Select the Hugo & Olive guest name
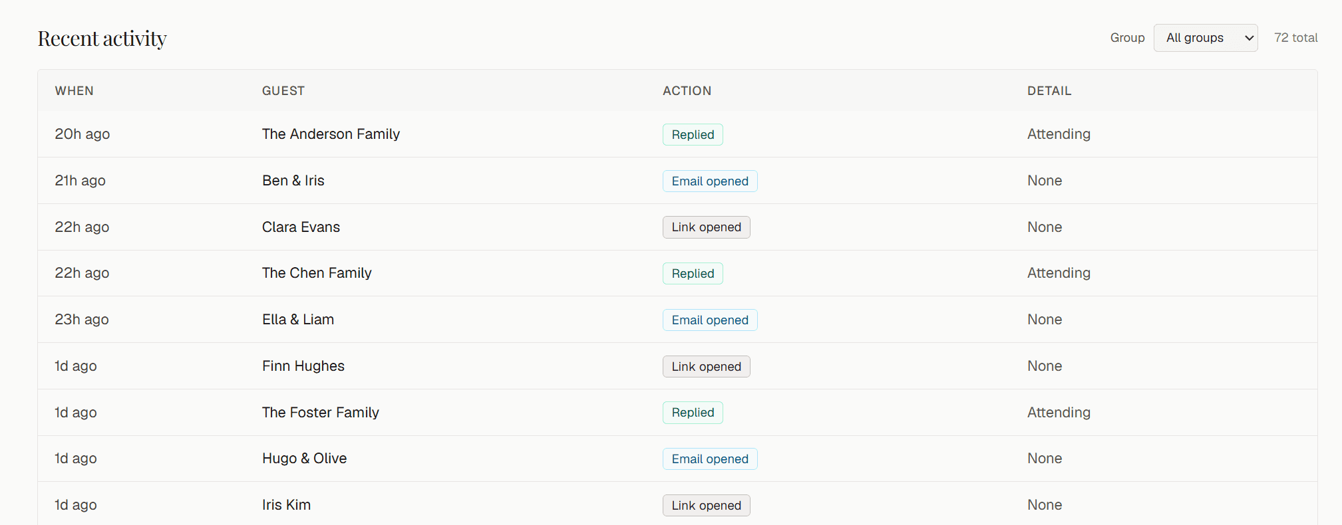 point(305,459)
